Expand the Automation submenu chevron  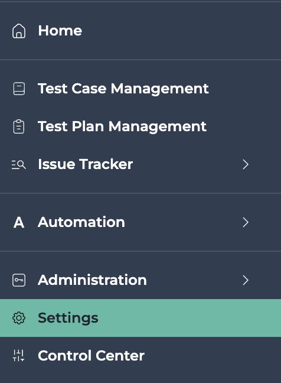point(246,222)
